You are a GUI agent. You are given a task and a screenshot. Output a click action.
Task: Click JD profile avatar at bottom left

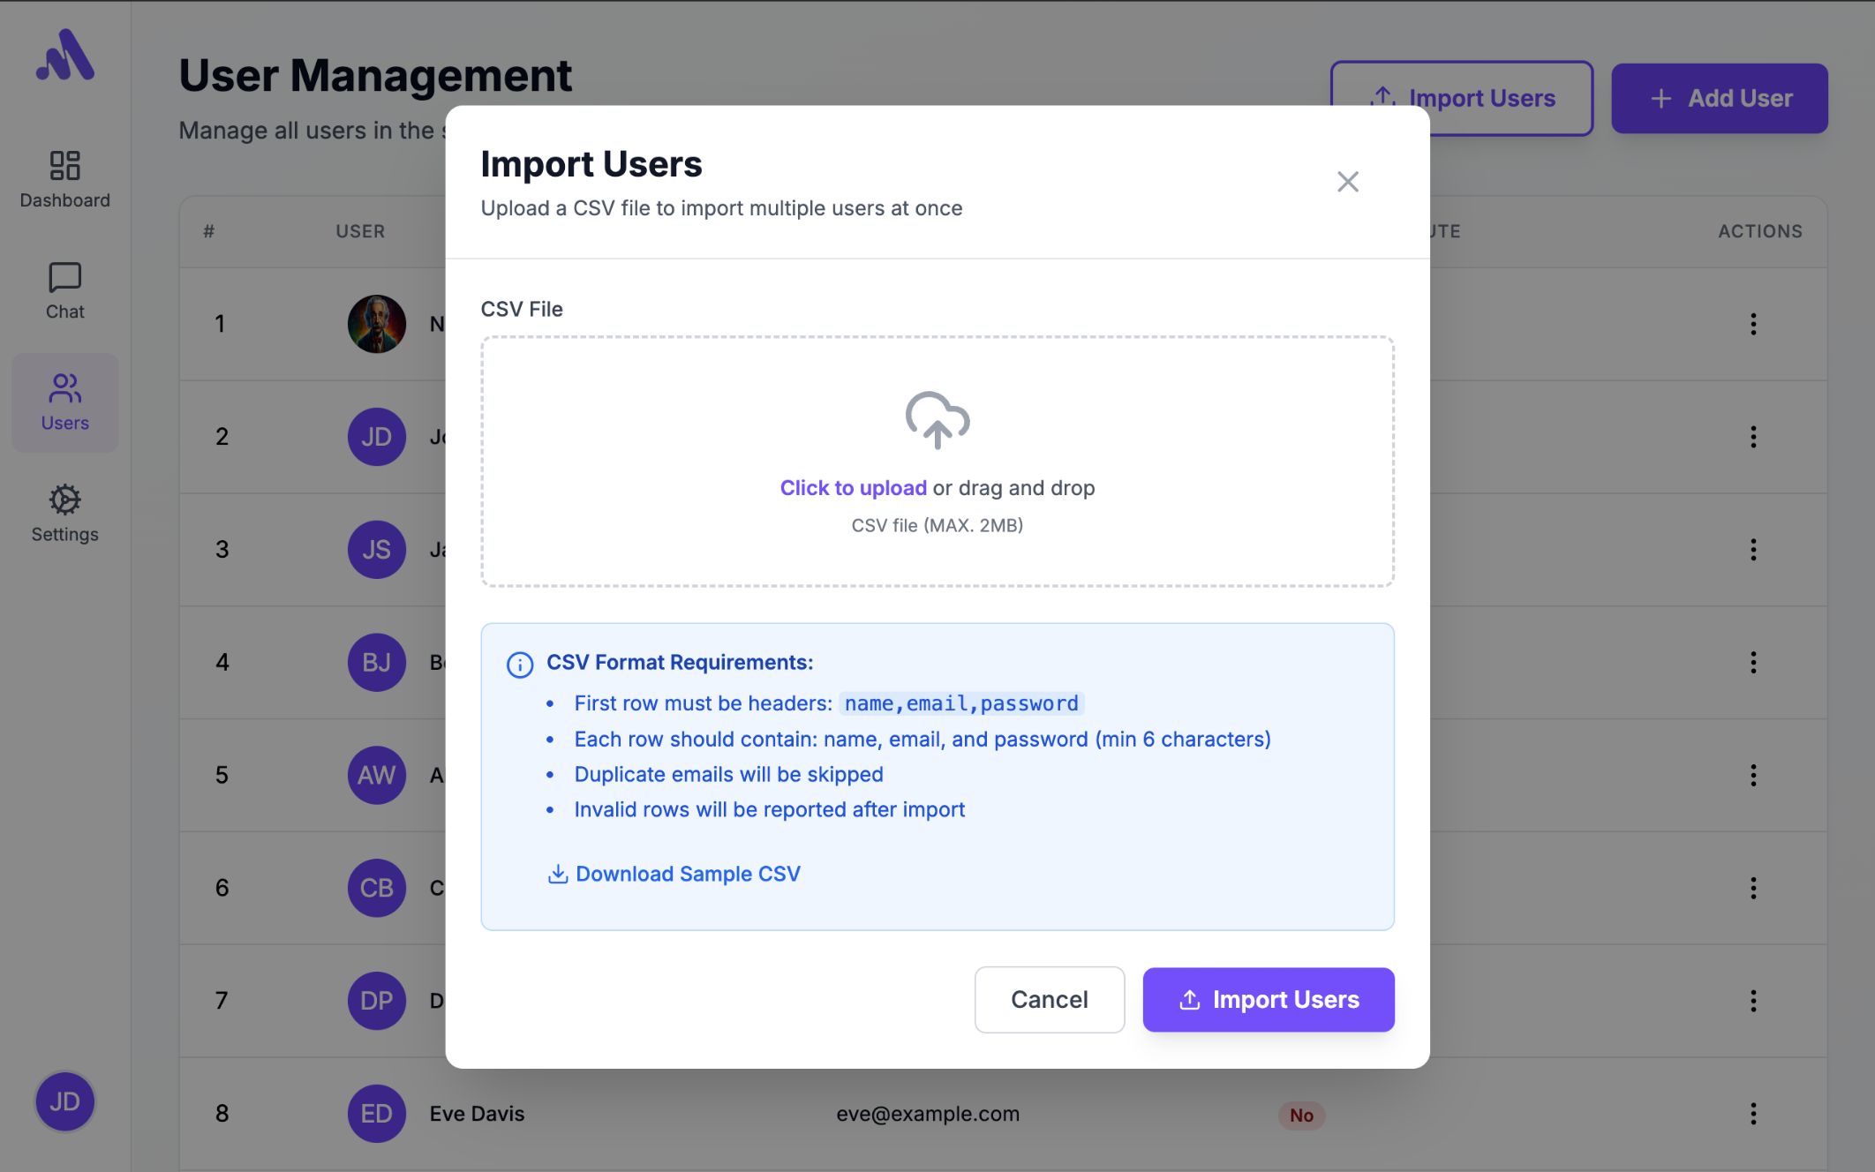click(x=64, y=1101)
